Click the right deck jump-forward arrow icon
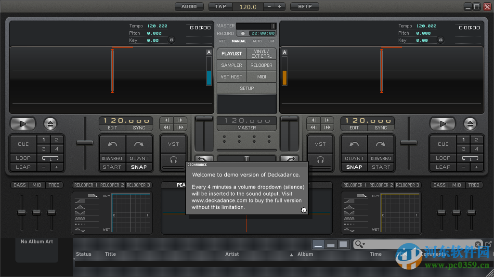This screenshot has height=277, width=494. 381,144
